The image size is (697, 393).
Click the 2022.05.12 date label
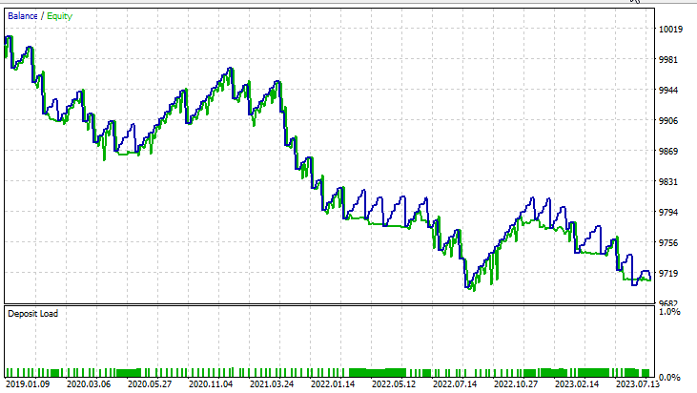pyautogui.click(x=394, y=384)
